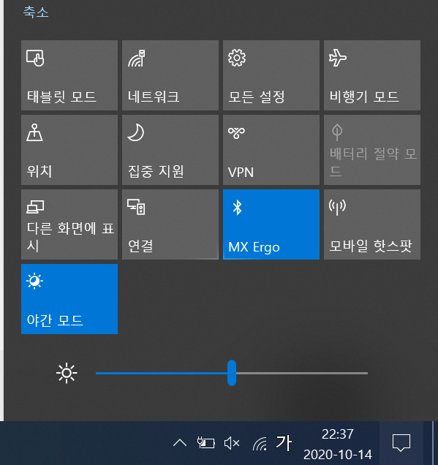Click the muted volume speaker icon
Screen dimensions: 438x465
[x=232, y=443]
